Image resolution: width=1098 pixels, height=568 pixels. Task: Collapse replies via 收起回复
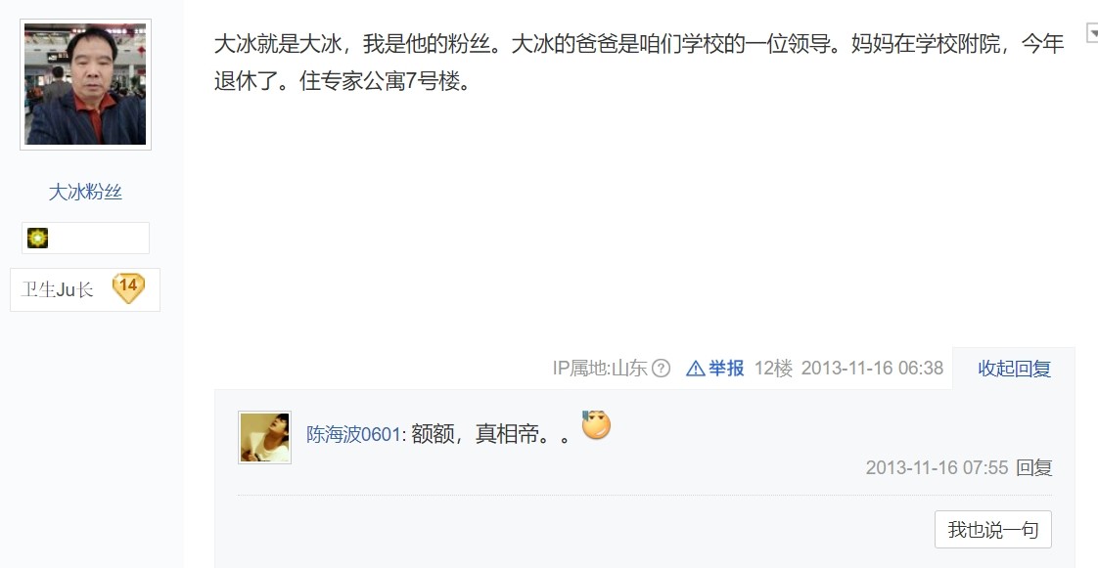click(x=1014, y=369)
